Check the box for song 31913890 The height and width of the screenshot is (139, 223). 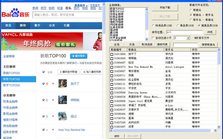pos(112,54)
